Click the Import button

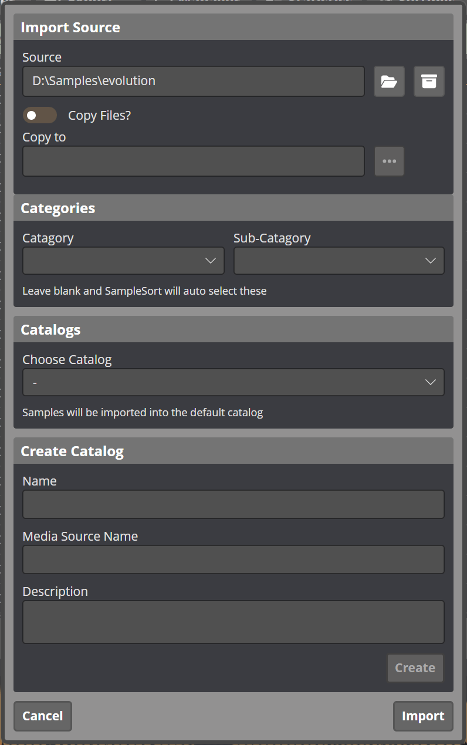[x=422, y=716]
